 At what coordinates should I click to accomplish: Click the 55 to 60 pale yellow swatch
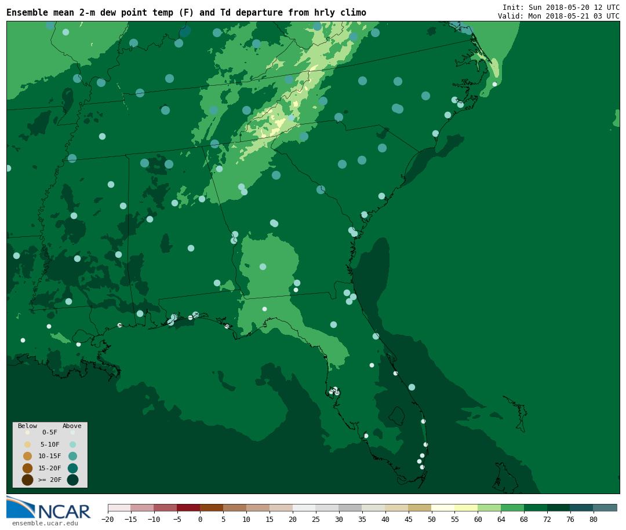click(467, 507)
